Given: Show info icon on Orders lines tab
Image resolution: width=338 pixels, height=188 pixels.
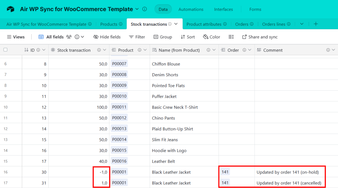Looking at the screenshot, I should tap(288, 24).
